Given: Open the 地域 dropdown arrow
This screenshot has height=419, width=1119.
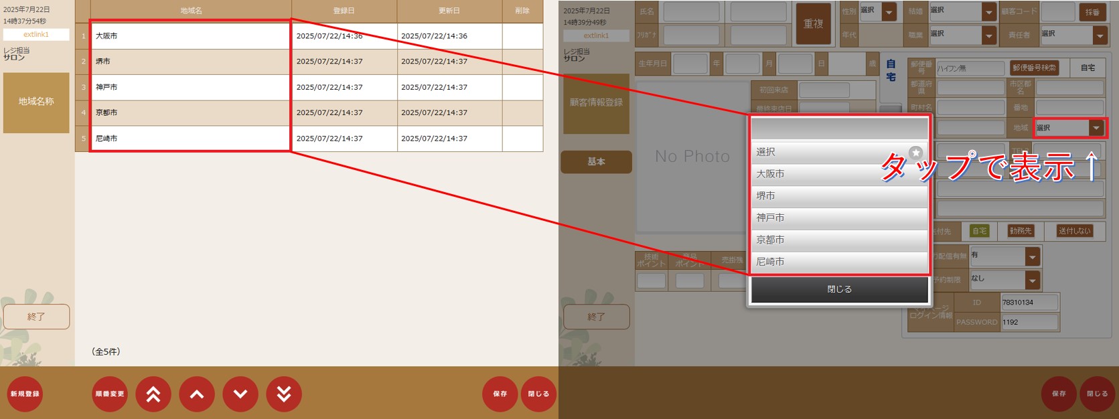Looking at the screenshot, I should (1096, 128).
